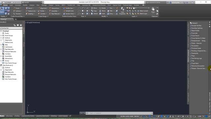Click the Match Layer button
This screenshot has height=119, width=211.
142,14
